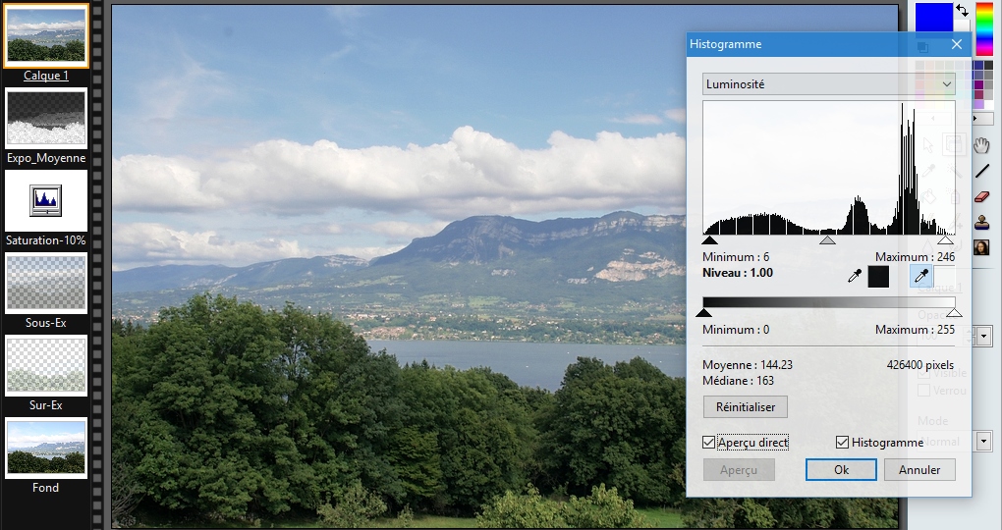Pick the white point eyedropper
The width and height of the screenshot is (1002, 530).
point(920,276)
